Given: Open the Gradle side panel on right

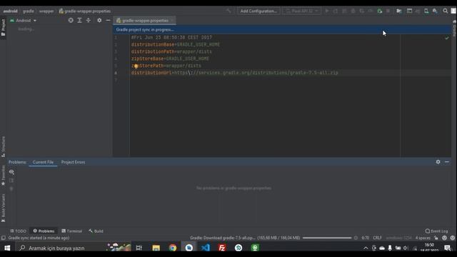Looking at the screenshot, I should tap(454, 29).
